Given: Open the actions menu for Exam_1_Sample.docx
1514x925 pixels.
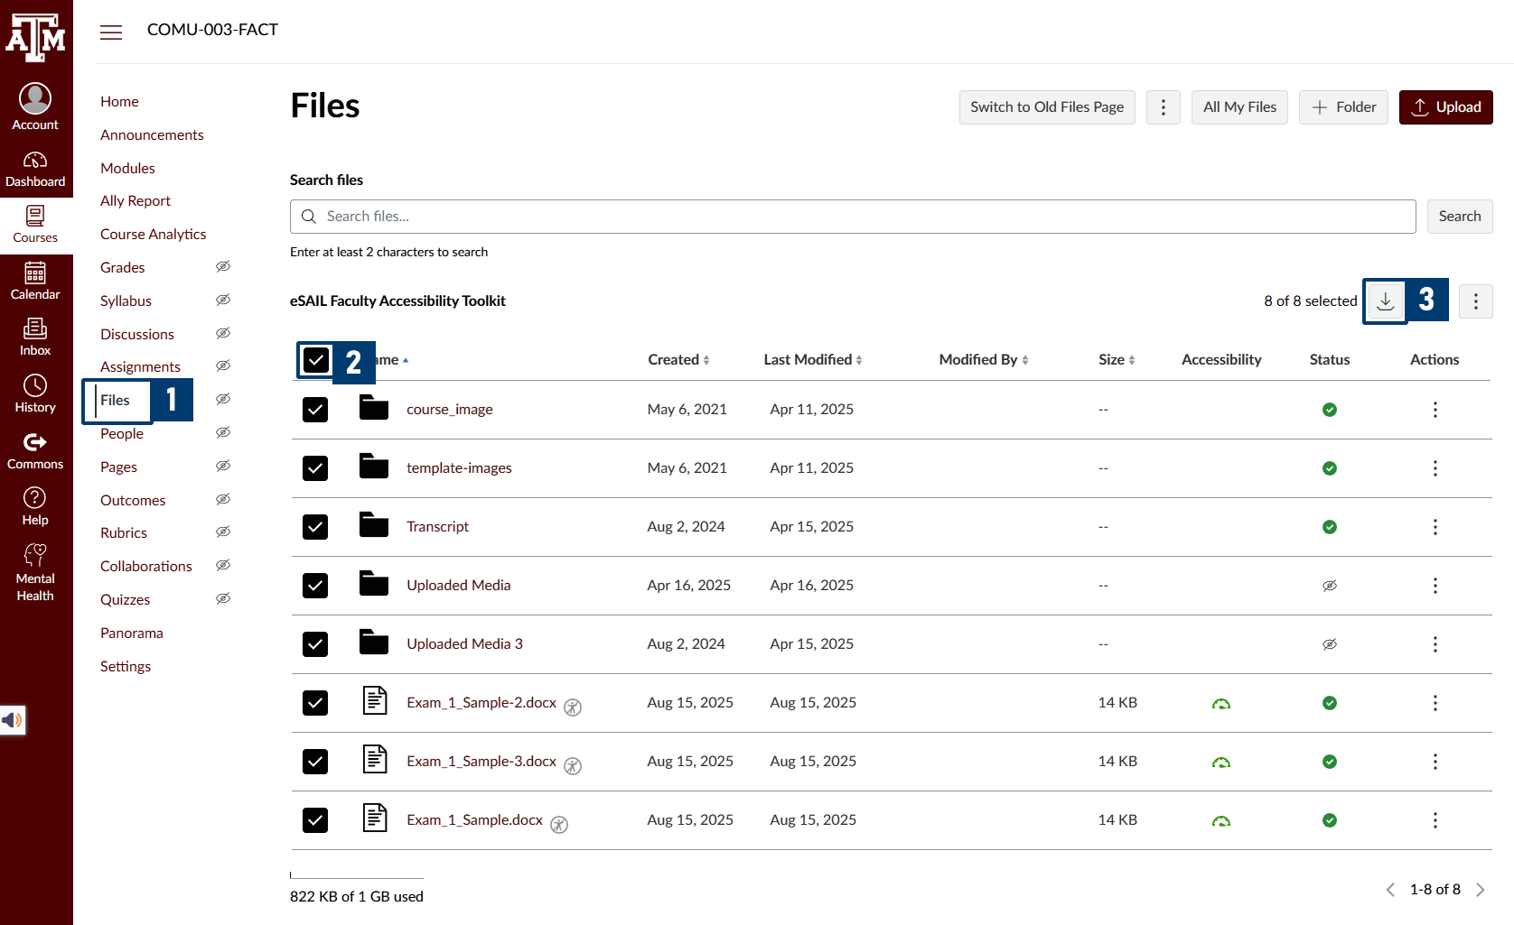Looking at the screenshot, I should [x=1435, y=820].
